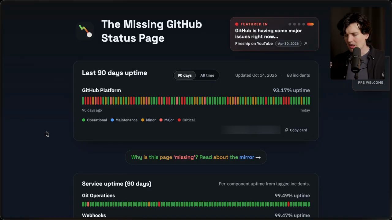Click the Copy card button
This screenshot has width=392, height=220.
click(296, 130)
